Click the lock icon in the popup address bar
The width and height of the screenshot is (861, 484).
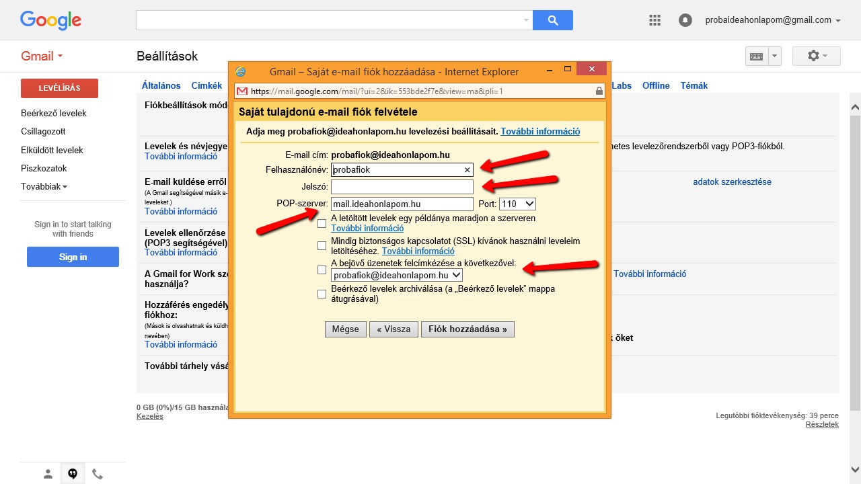click(599, 91)
